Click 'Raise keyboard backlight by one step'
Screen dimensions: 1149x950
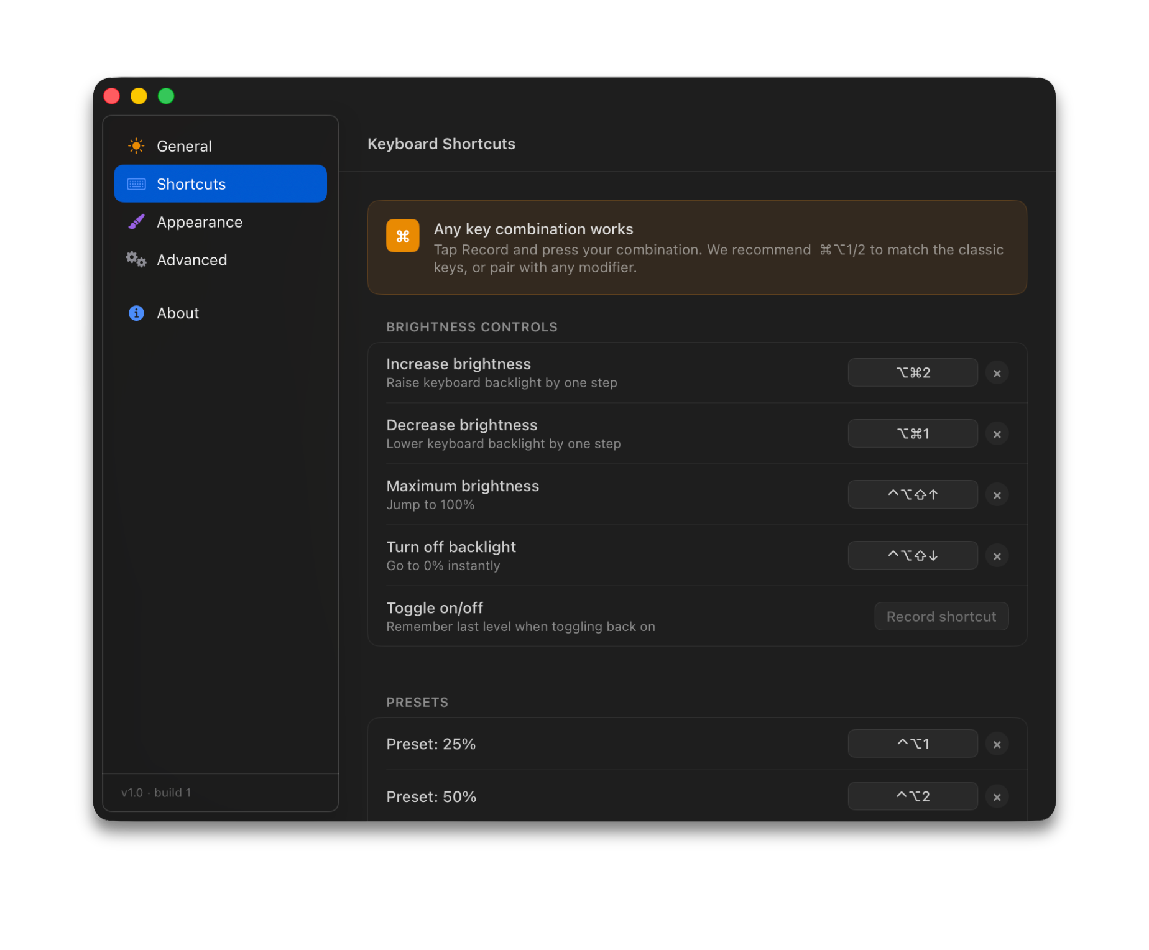click(502, 383)
